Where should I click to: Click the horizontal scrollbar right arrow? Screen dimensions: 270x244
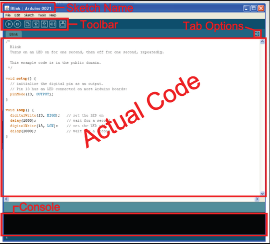[x=257, y=199]
